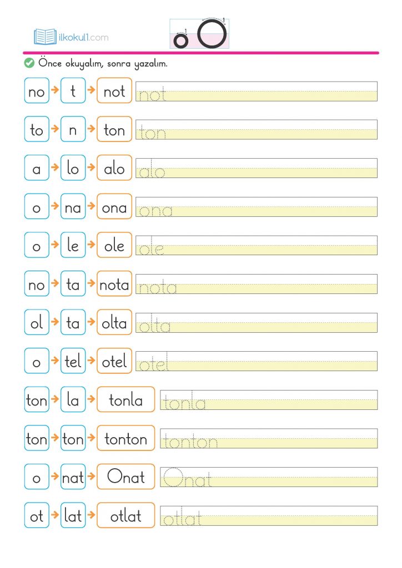Open the ilkokul1.com site link

pyautogui.click(x=83, y=38)
